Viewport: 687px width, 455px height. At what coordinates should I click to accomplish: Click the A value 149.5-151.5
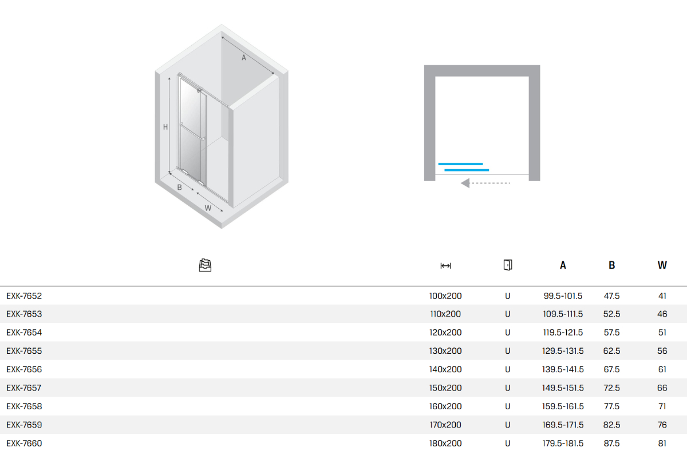[563, 388]
